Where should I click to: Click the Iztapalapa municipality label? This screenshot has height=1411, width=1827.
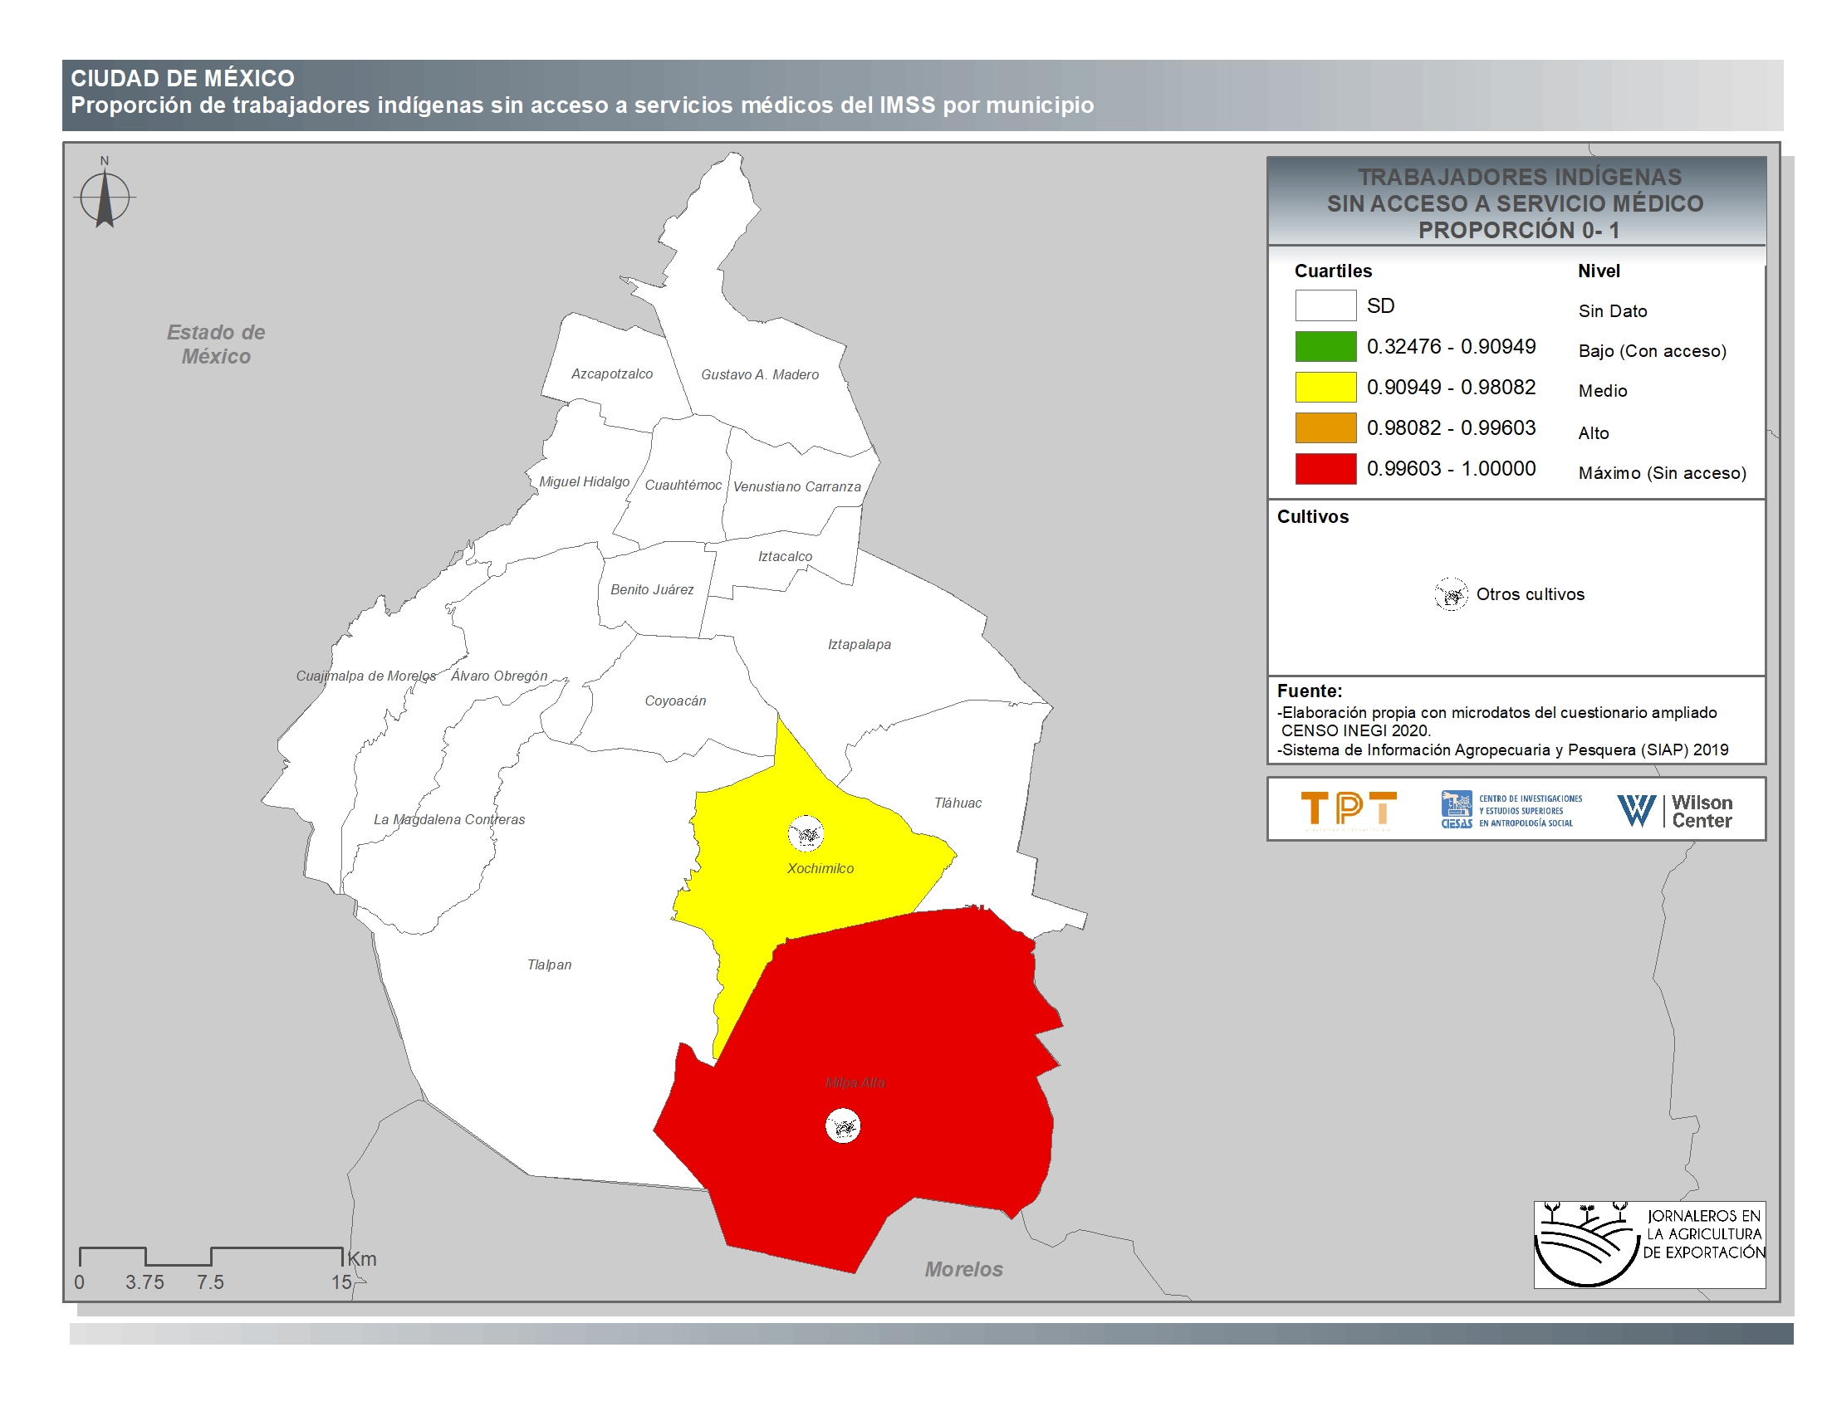pyautogui.click(x=860, y=644)
